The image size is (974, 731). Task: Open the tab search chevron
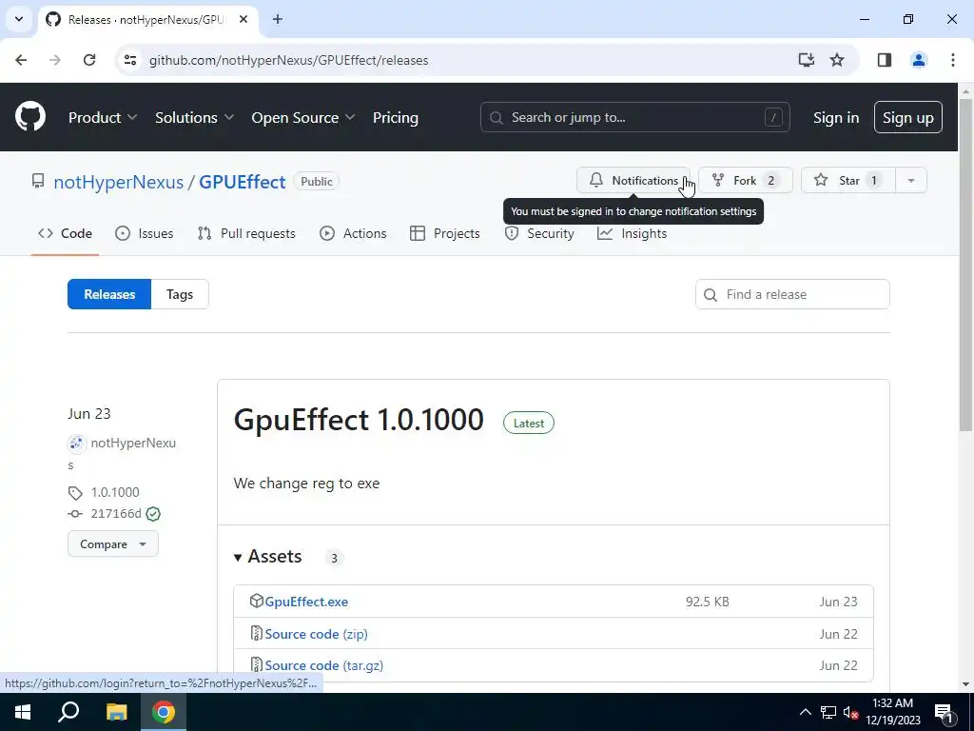click(x=19, y=19)
